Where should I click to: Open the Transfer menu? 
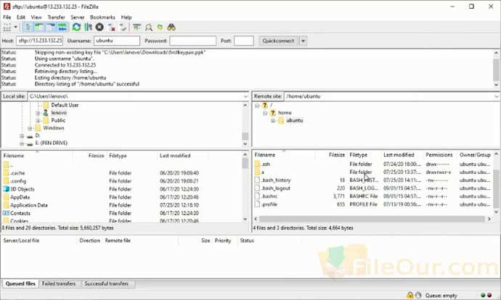coord(56,17)
